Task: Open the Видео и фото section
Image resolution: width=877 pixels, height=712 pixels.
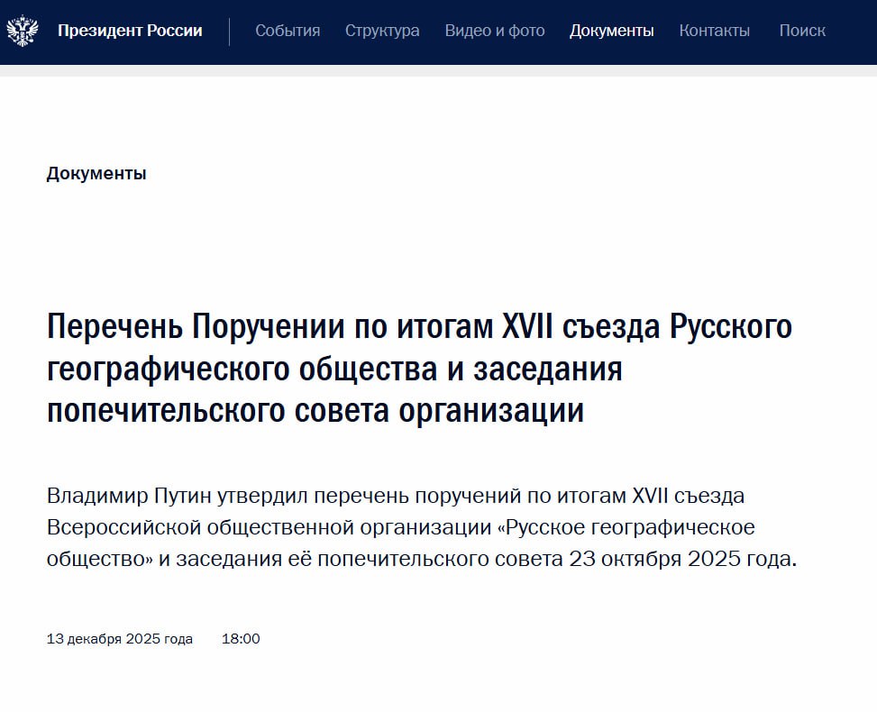Action: pyautogui.click(x=494, y=31)
